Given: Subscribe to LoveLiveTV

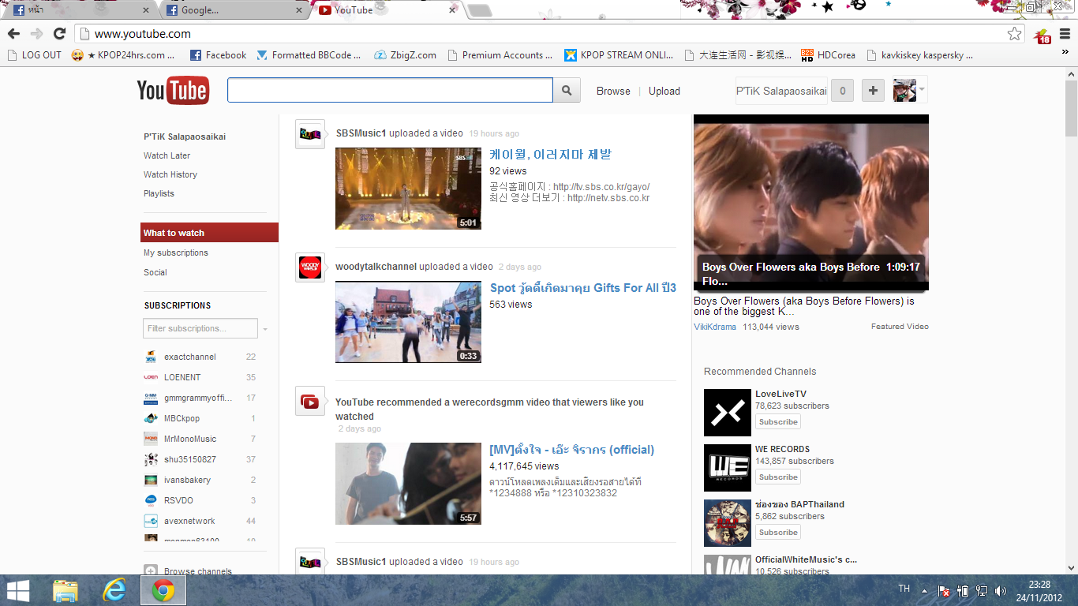Looking at the screenshot, I should click(778, 422).
